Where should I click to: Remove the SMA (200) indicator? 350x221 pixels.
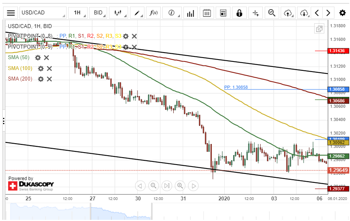49,79
